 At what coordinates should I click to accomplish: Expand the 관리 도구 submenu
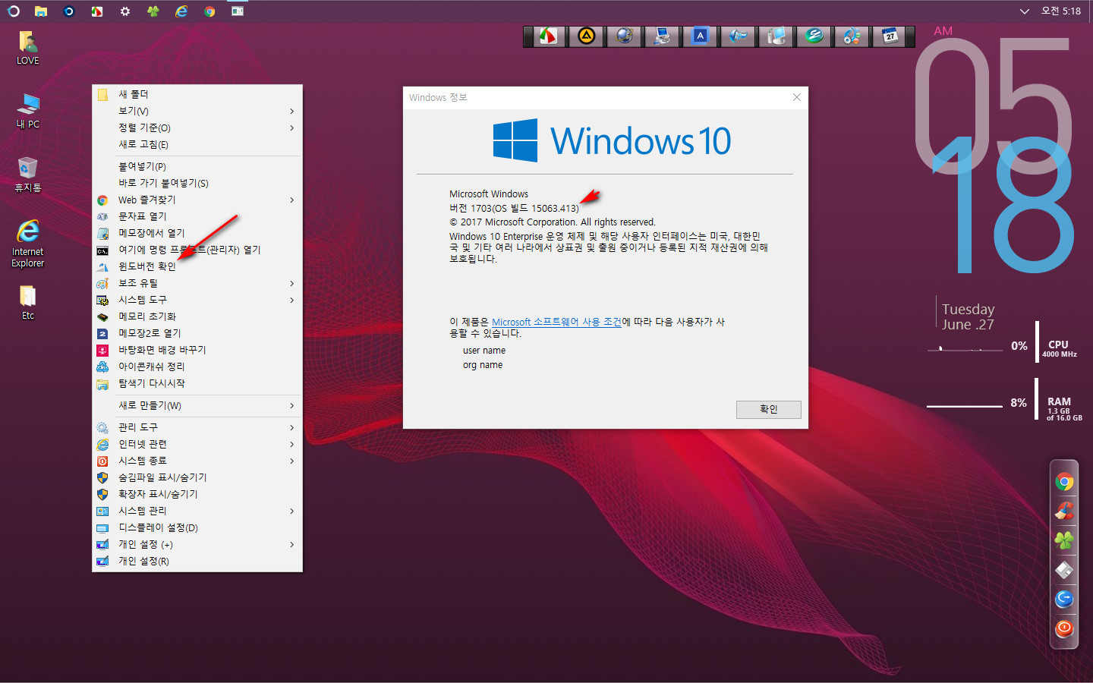197,427
